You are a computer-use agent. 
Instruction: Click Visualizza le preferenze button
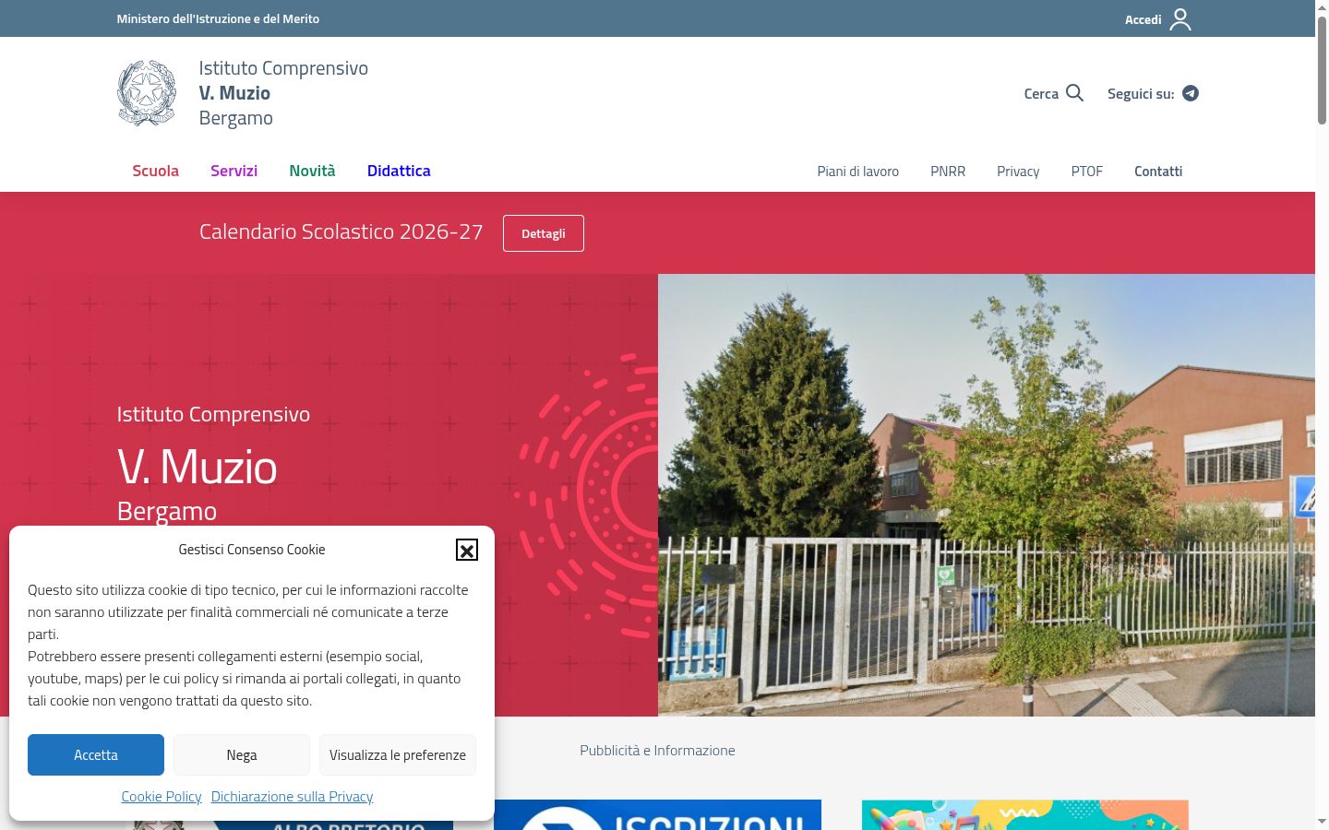pyautogui.click(x=398, y=754)
